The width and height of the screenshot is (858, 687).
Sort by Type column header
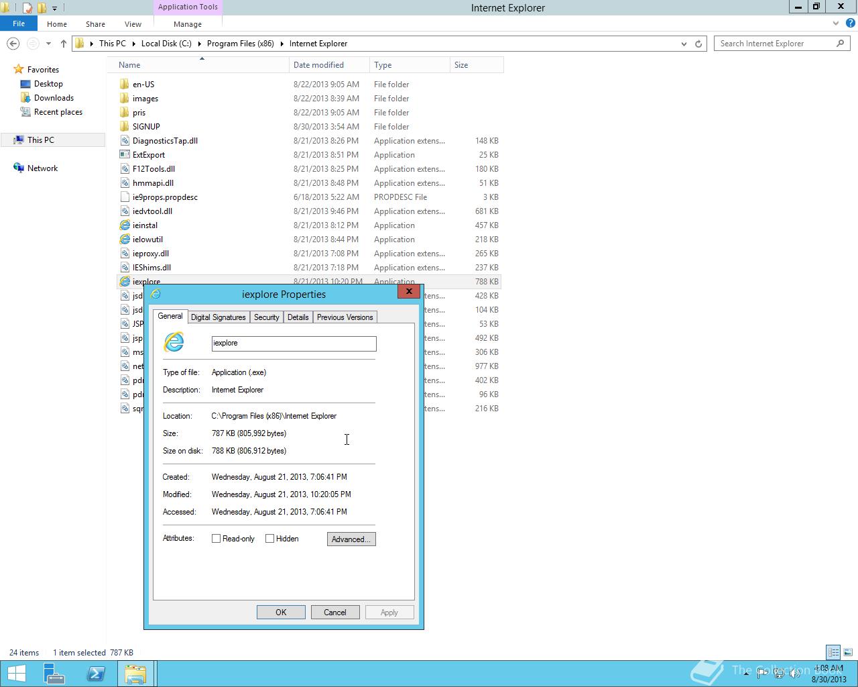[410, 65]
